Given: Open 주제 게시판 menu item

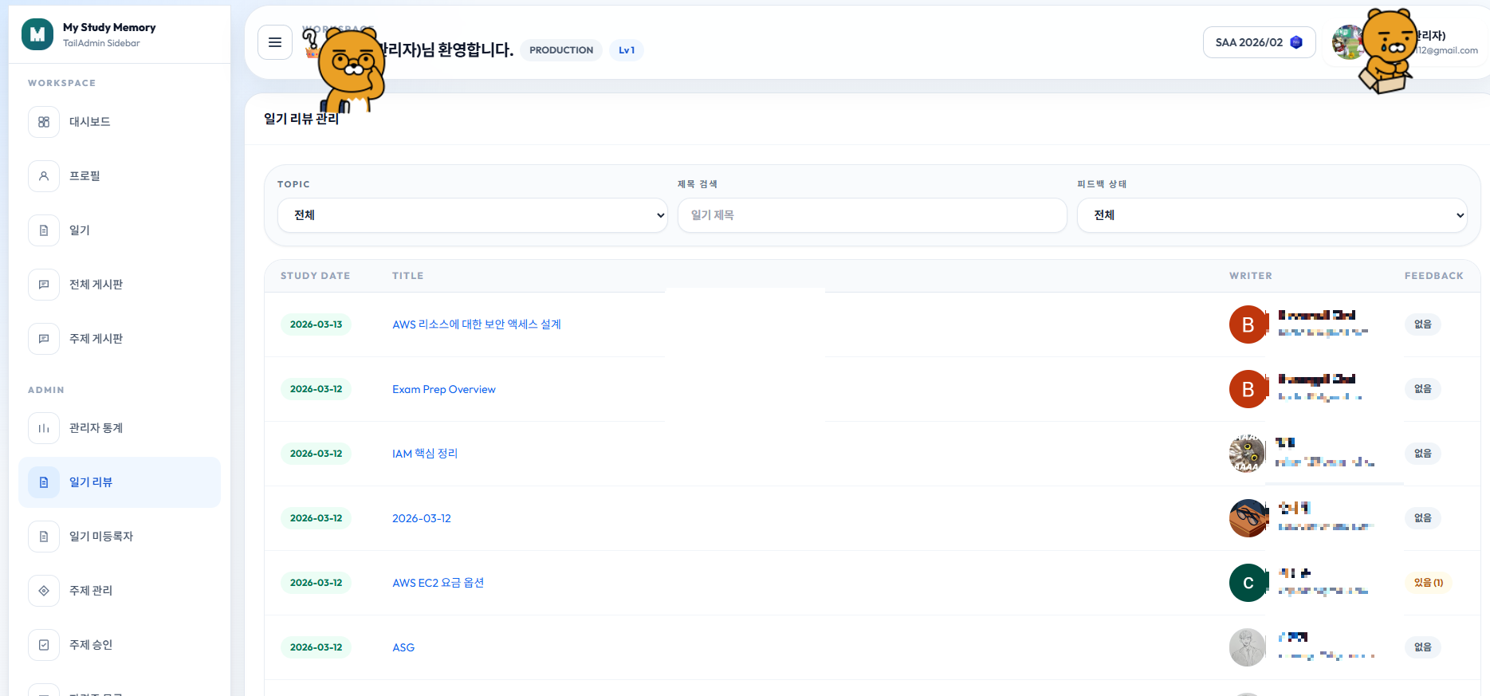Looking at the screenshot, I should (x=120, y=339).
